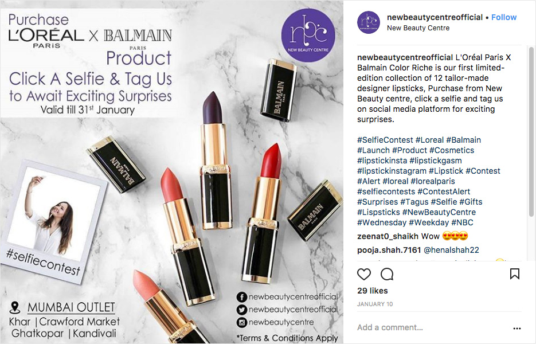Open the #SelfieContest hashtag
This screenshot has width=536, height=344.
[x=385, y=140]
